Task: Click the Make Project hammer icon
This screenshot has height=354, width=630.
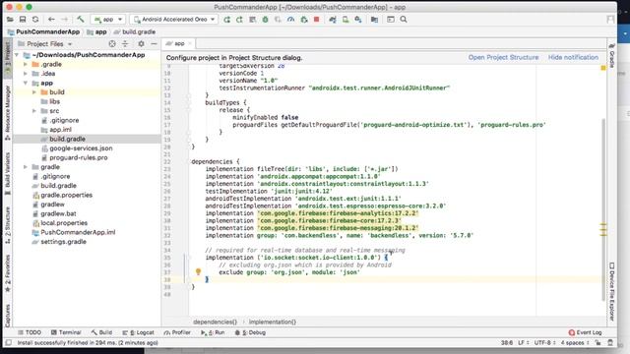Action: [x=81, y=20]
